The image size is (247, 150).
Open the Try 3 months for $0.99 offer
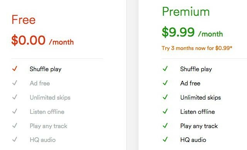[197, 48]
